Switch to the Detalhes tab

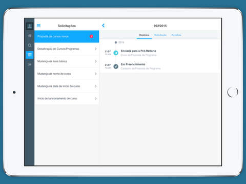(x=176, y=35)
